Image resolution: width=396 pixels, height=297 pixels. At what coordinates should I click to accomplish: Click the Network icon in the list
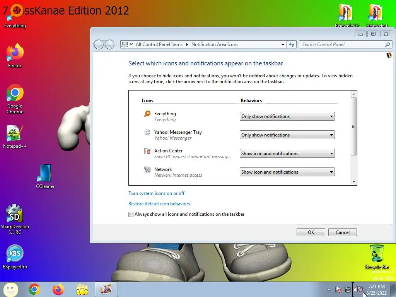[147, 169]
